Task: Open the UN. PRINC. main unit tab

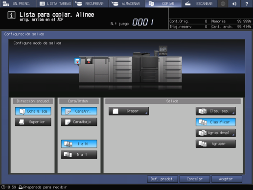Action: [x=18, y=3]
